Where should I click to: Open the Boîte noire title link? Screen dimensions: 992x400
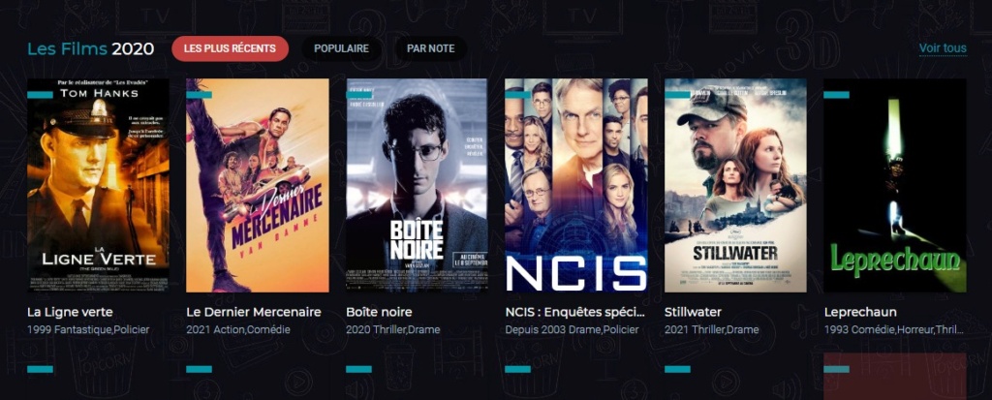coord(379,312)
